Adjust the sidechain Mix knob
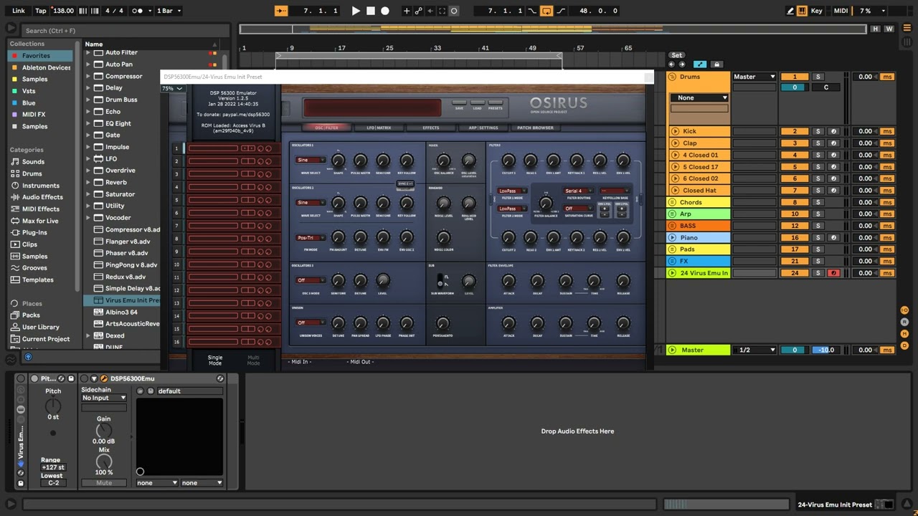The height and width of the screenshot is (516, 918). tap(104, 462)
